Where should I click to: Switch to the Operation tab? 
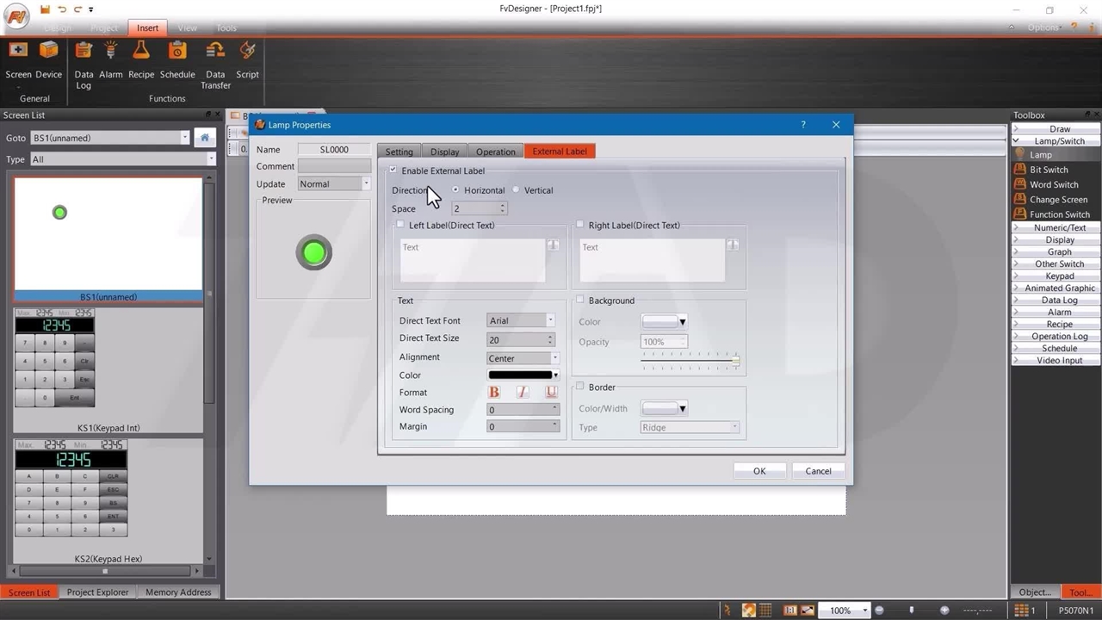click(496, 152)
